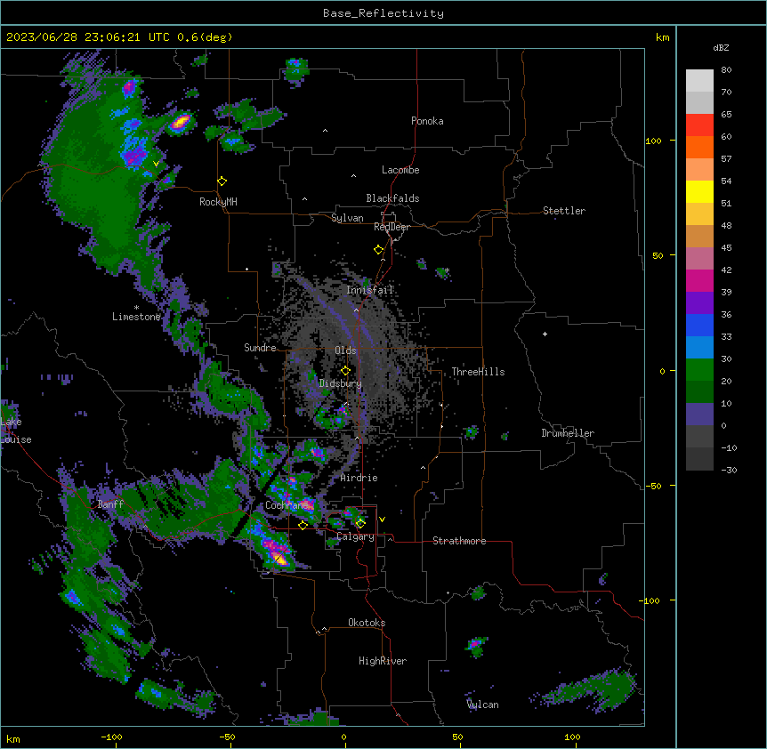
Task: Click the Okotoks town label
Action: 367,623
